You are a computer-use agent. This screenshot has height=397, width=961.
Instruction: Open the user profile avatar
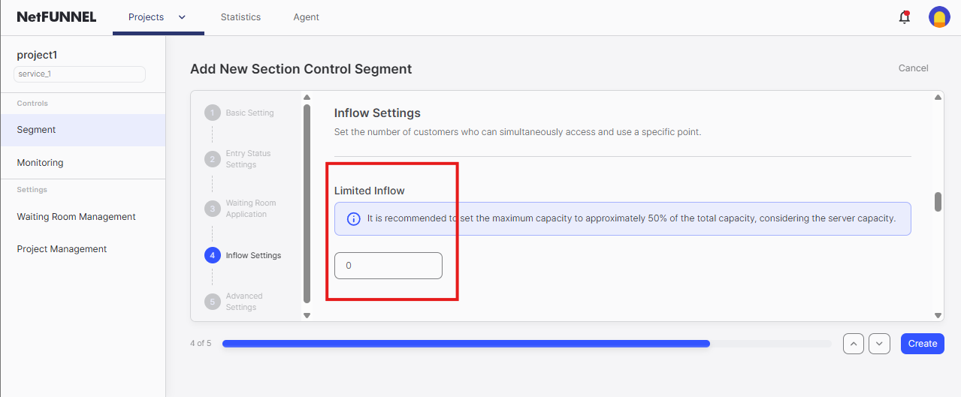[939, 17]
